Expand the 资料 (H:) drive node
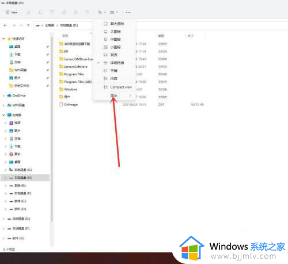Image resolution: width=288 pixels, height=264 pixels. pyautogui.click(x=5, y=209)
